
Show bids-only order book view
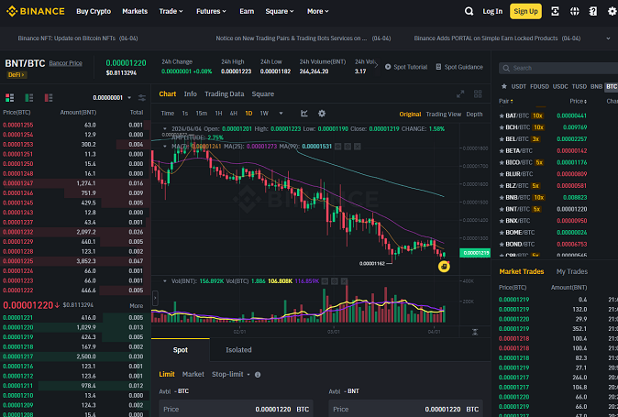pos(29,97)
